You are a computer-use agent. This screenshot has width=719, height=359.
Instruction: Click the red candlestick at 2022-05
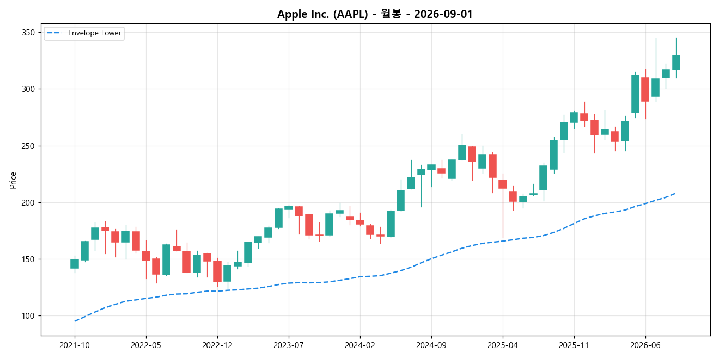(146, 256)
